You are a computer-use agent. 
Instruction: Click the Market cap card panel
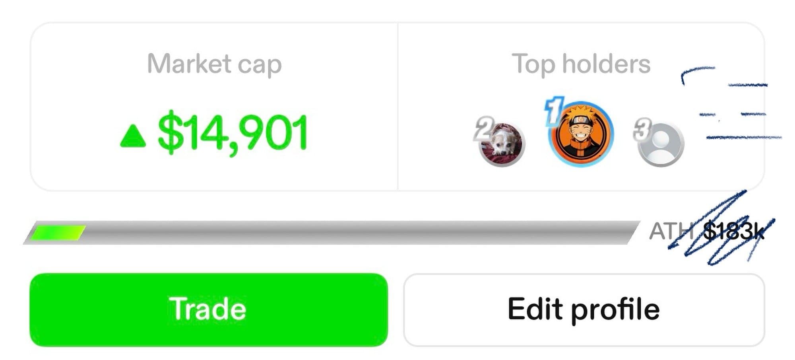[x=214, y=107]
